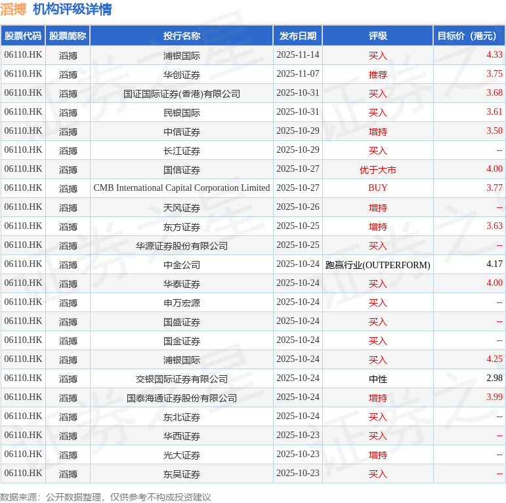Click the 中金公司 institution name
The width and height of the screenshot is (506, 503).
point(182,264)
